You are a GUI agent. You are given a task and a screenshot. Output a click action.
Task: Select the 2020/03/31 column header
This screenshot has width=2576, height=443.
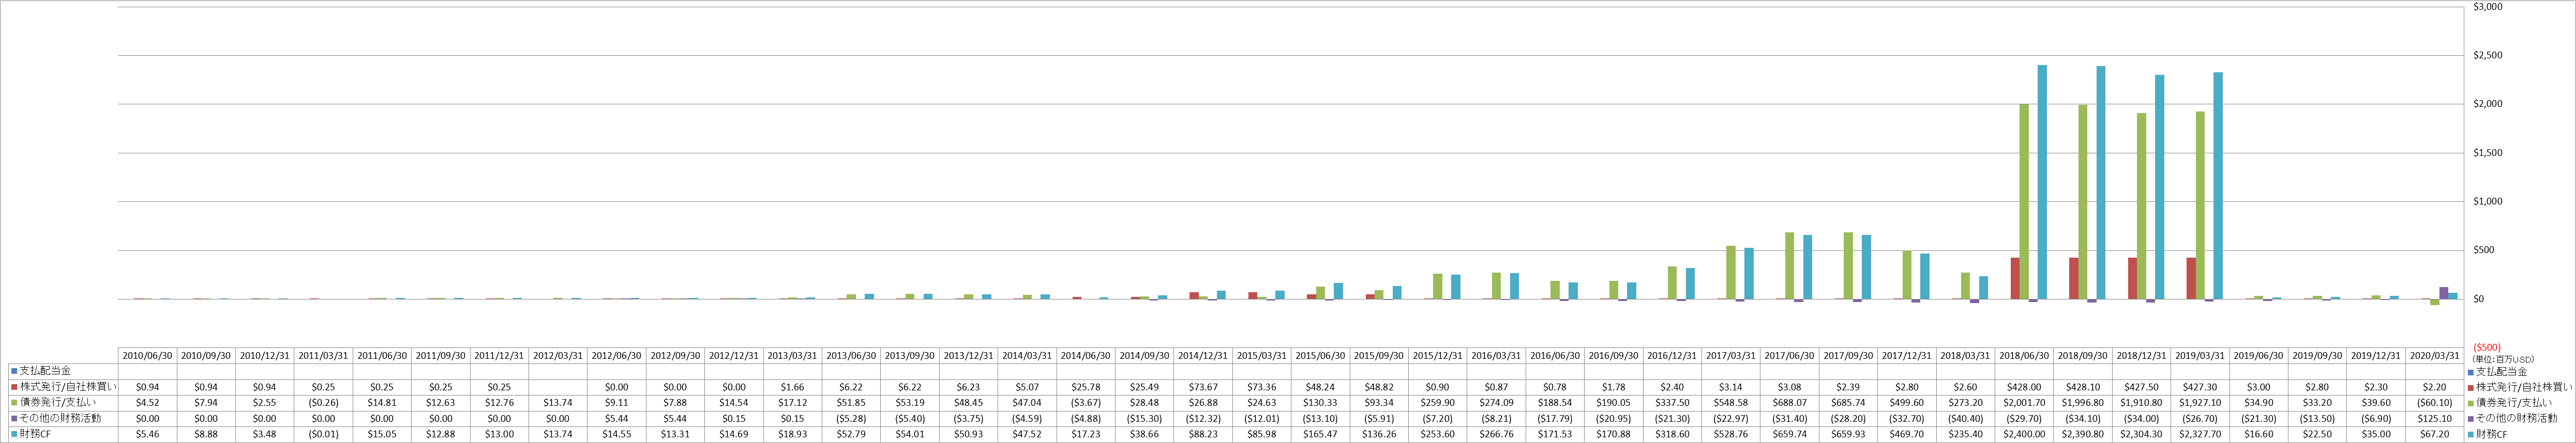click(x=2436, y=355)
